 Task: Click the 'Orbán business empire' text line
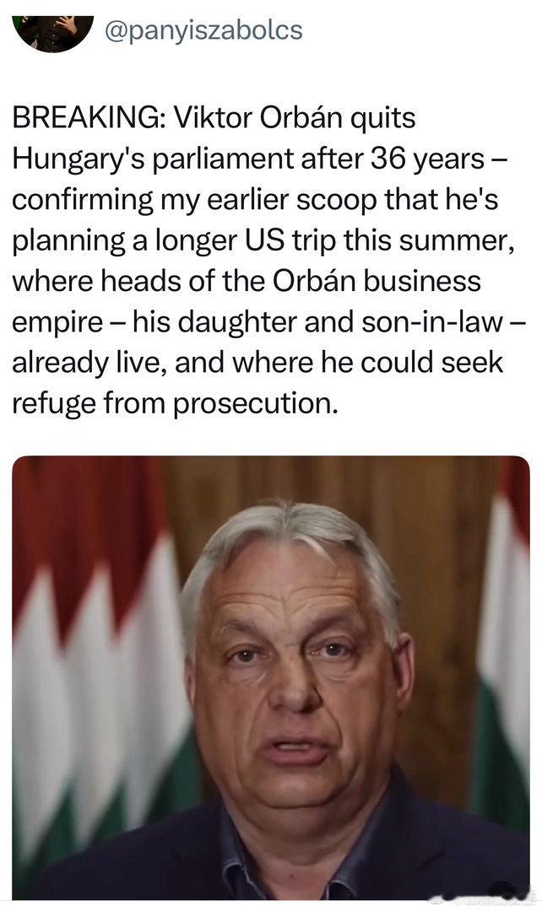coord(247,281)
